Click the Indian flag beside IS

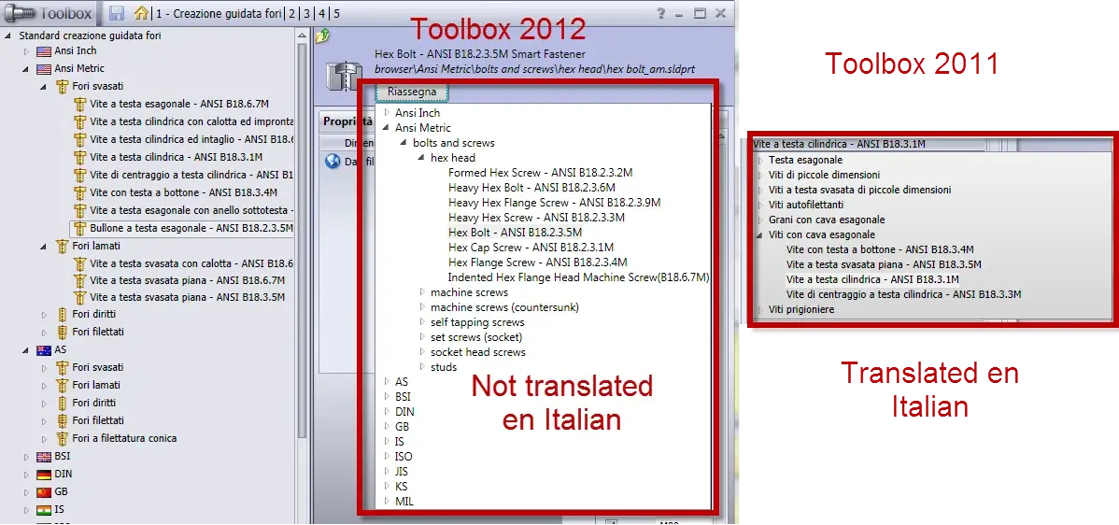pos(44,510)
